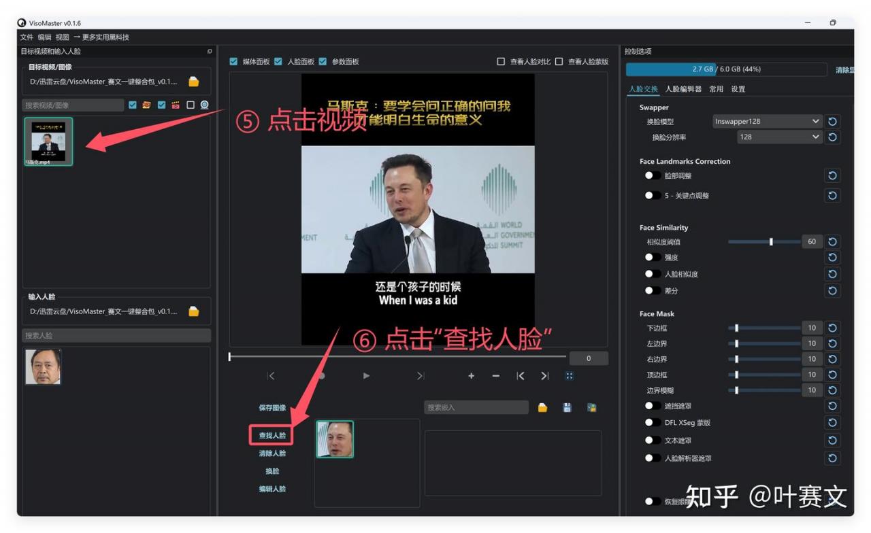Switch to 人脸编辑器 tab
Screen dimensions: 871x533
(x=683, y=89)
